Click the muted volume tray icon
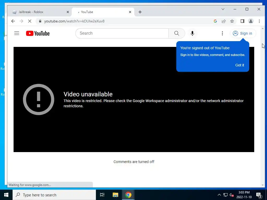The width and height of the screenshot is (267, 200). (x=232, y=195)
